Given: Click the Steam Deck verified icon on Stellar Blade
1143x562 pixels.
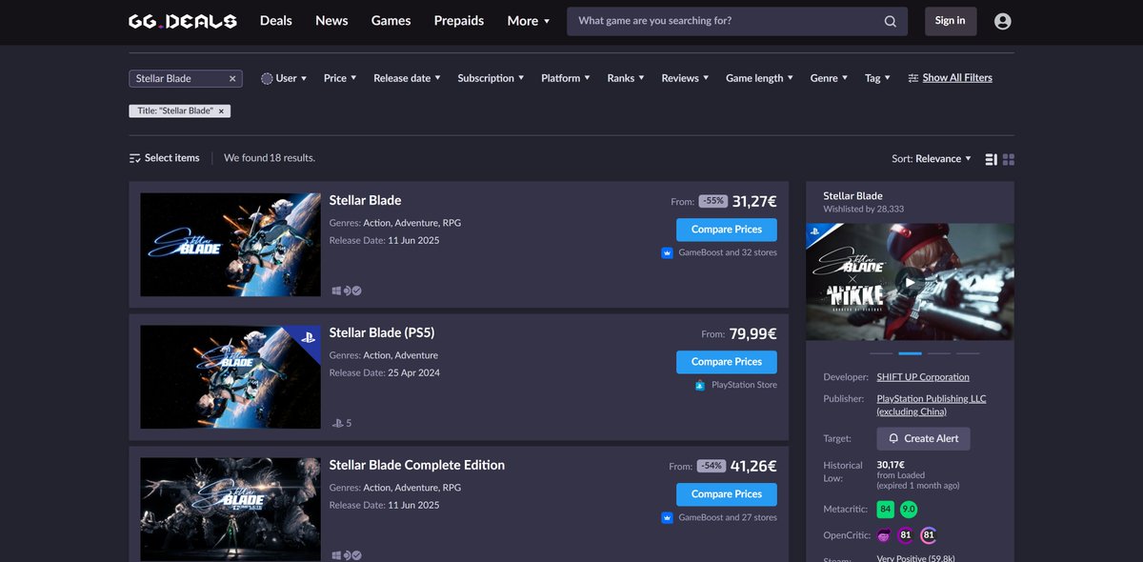Looking at the screenshot, I should point(356,291).
